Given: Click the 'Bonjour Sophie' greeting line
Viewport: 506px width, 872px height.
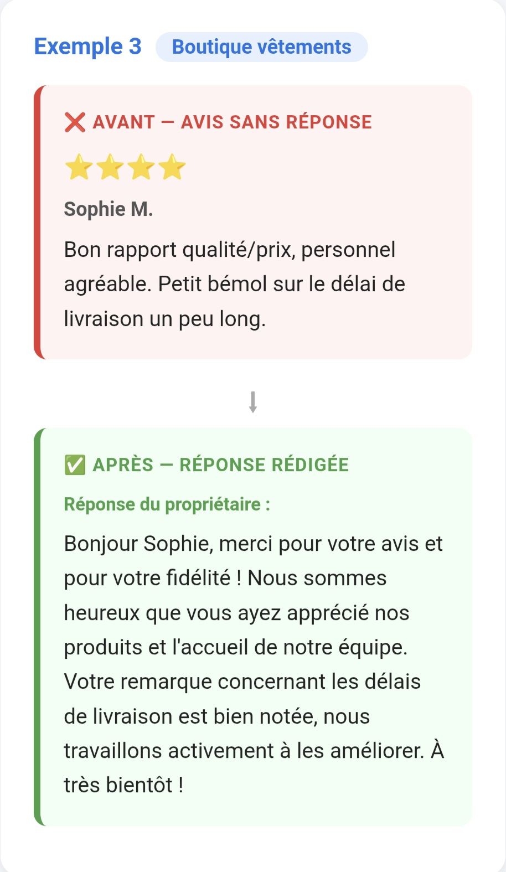Looking at the screenshot, I should pos(253,544).
